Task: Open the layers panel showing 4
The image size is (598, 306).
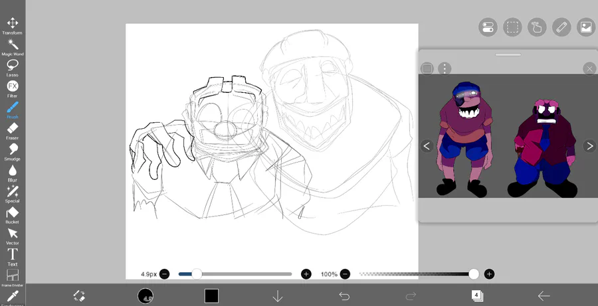Action: click(476, 295)
